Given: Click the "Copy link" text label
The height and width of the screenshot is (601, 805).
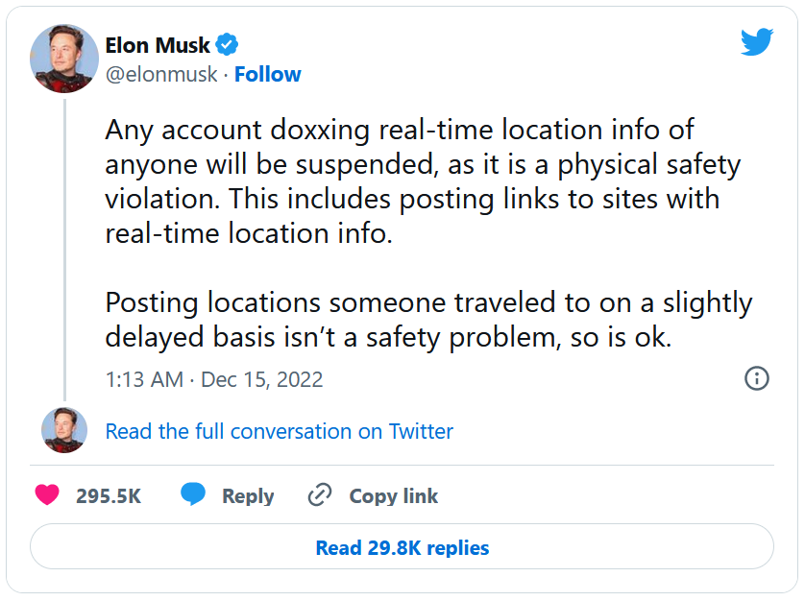Looking at the screenshot, I should [393, 496].
